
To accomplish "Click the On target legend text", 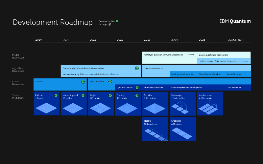I will [x=103, y=24].
